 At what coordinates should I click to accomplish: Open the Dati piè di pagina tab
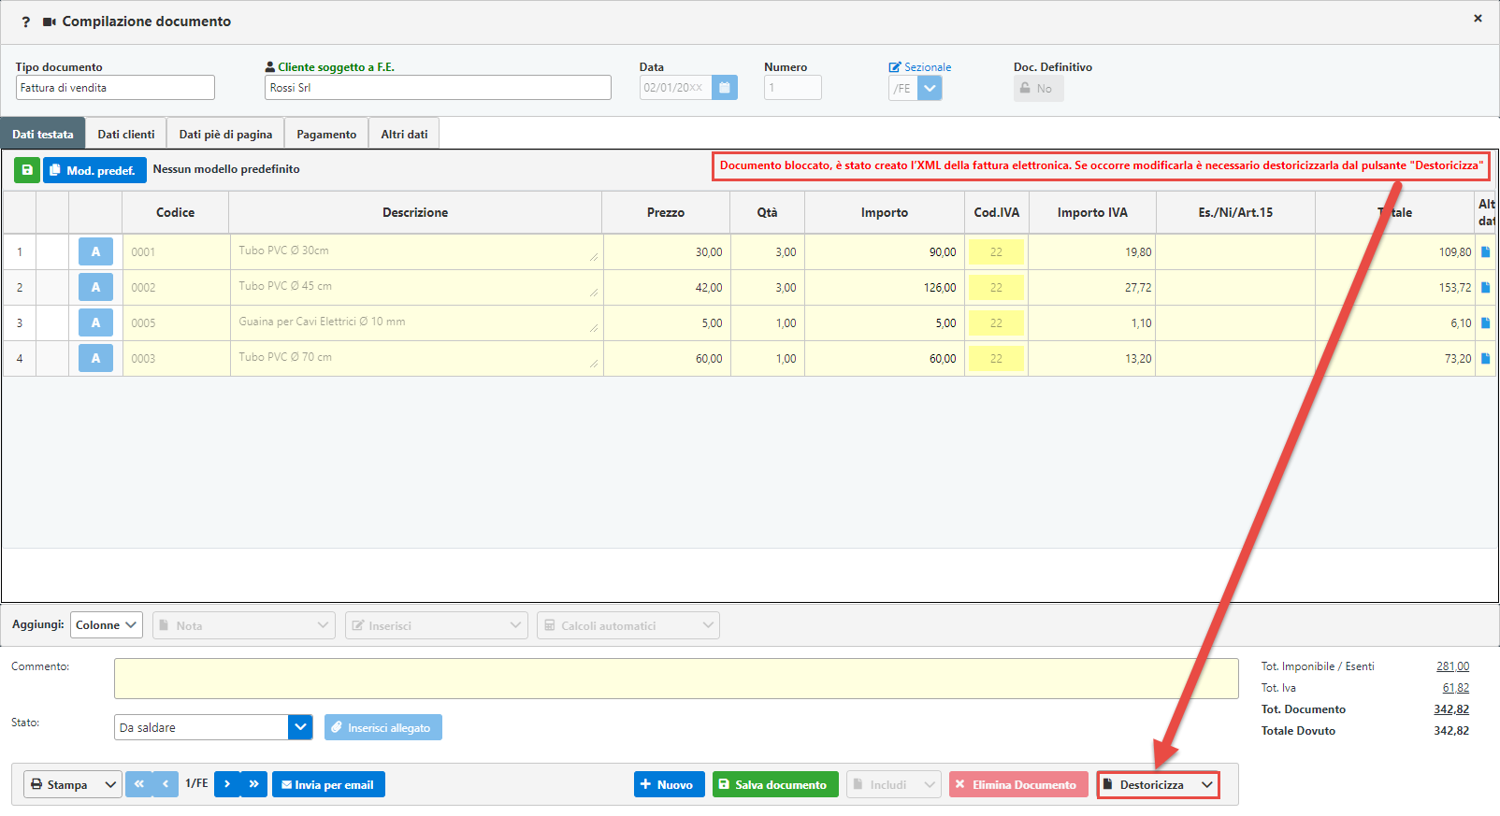click(225, 134)
